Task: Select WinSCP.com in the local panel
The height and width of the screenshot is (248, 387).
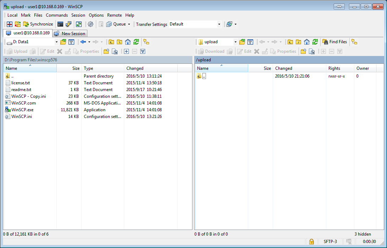Action: coord(23,103)
